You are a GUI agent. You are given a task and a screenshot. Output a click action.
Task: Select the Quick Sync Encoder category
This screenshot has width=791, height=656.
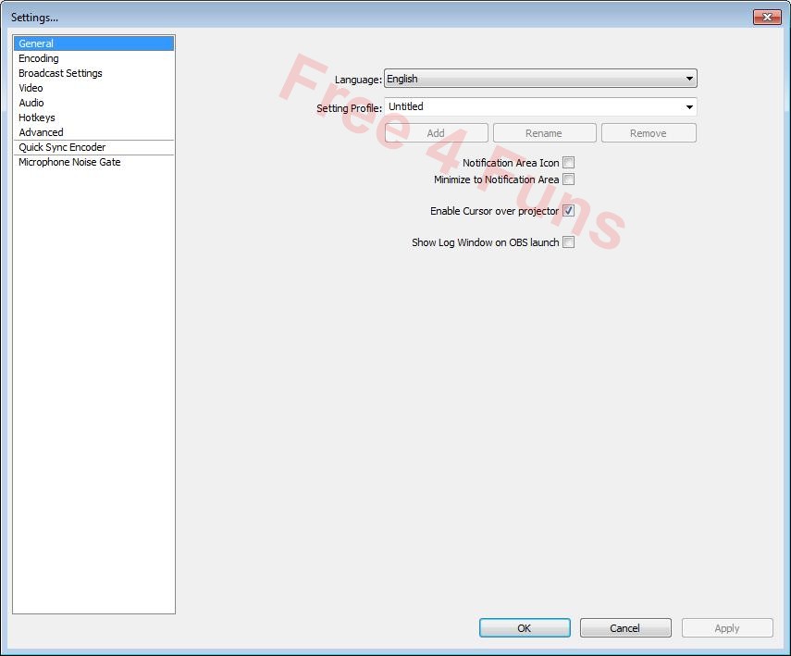(62, 147)
